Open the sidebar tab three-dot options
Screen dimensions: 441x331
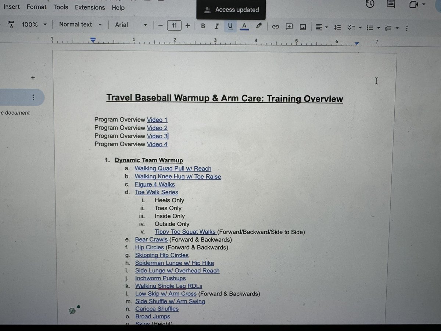click(33, 97)
